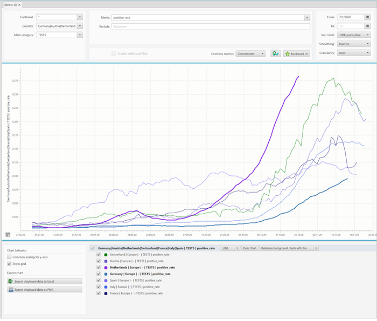Toggle the Netherlands series checkbox
377x321 pixels.
click(x=98, y=267)
